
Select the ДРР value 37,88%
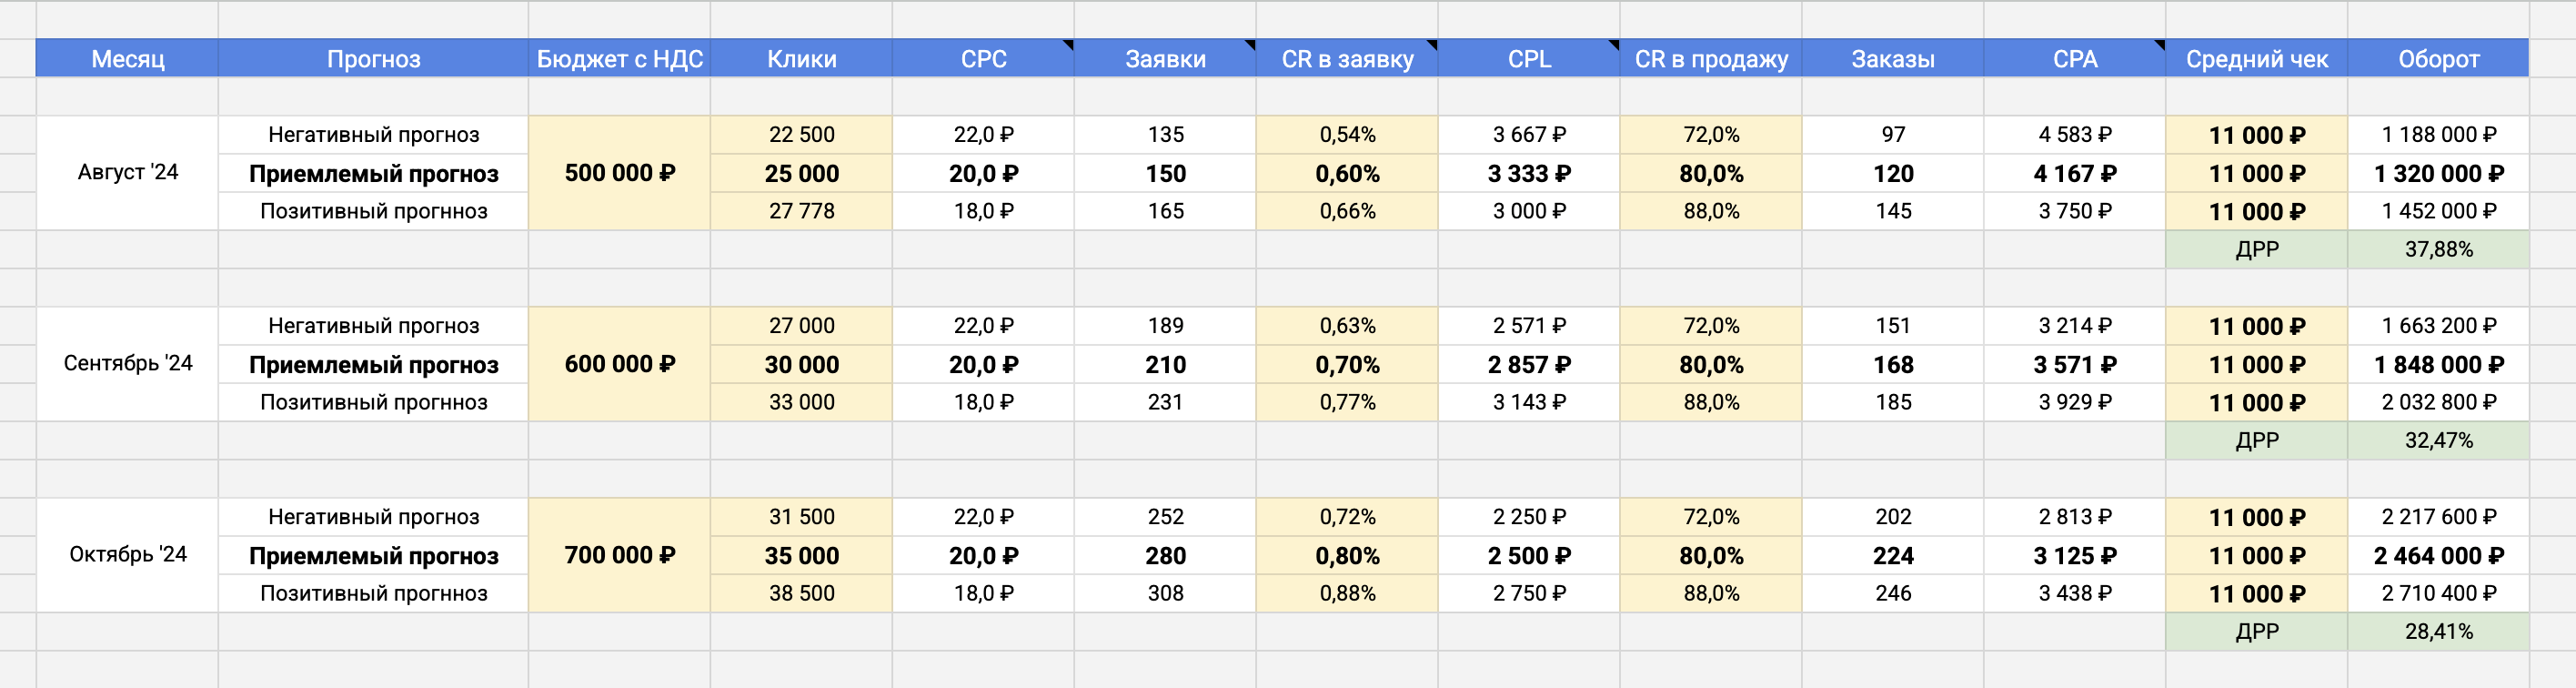coord(2438,249)
